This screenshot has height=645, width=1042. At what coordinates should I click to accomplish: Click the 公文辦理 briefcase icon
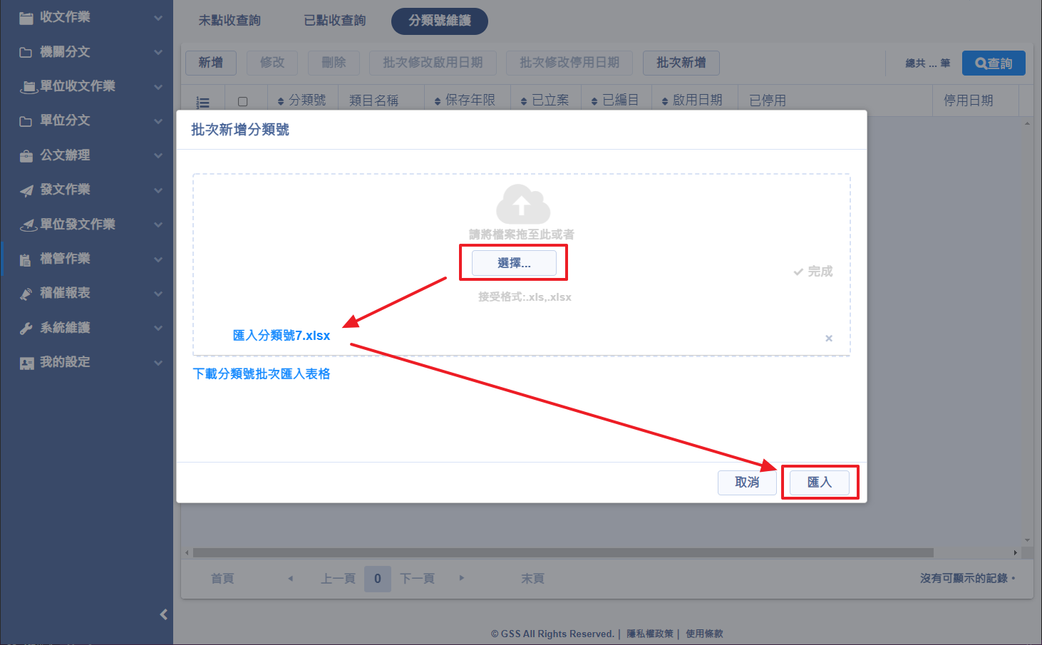pos(26,155)
